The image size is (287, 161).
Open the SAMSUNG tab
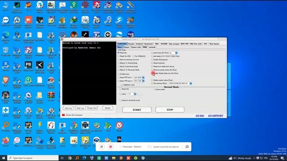click(122, 44)
